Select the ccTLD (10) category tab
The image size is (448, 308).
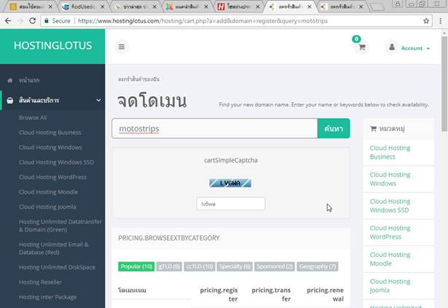coord(200,266)
